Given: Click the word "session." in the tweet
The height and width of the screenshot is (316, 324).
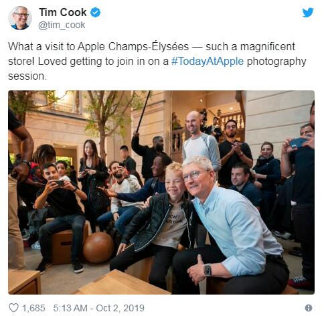Looking at the screenshot, I should (x=27, y=76).
